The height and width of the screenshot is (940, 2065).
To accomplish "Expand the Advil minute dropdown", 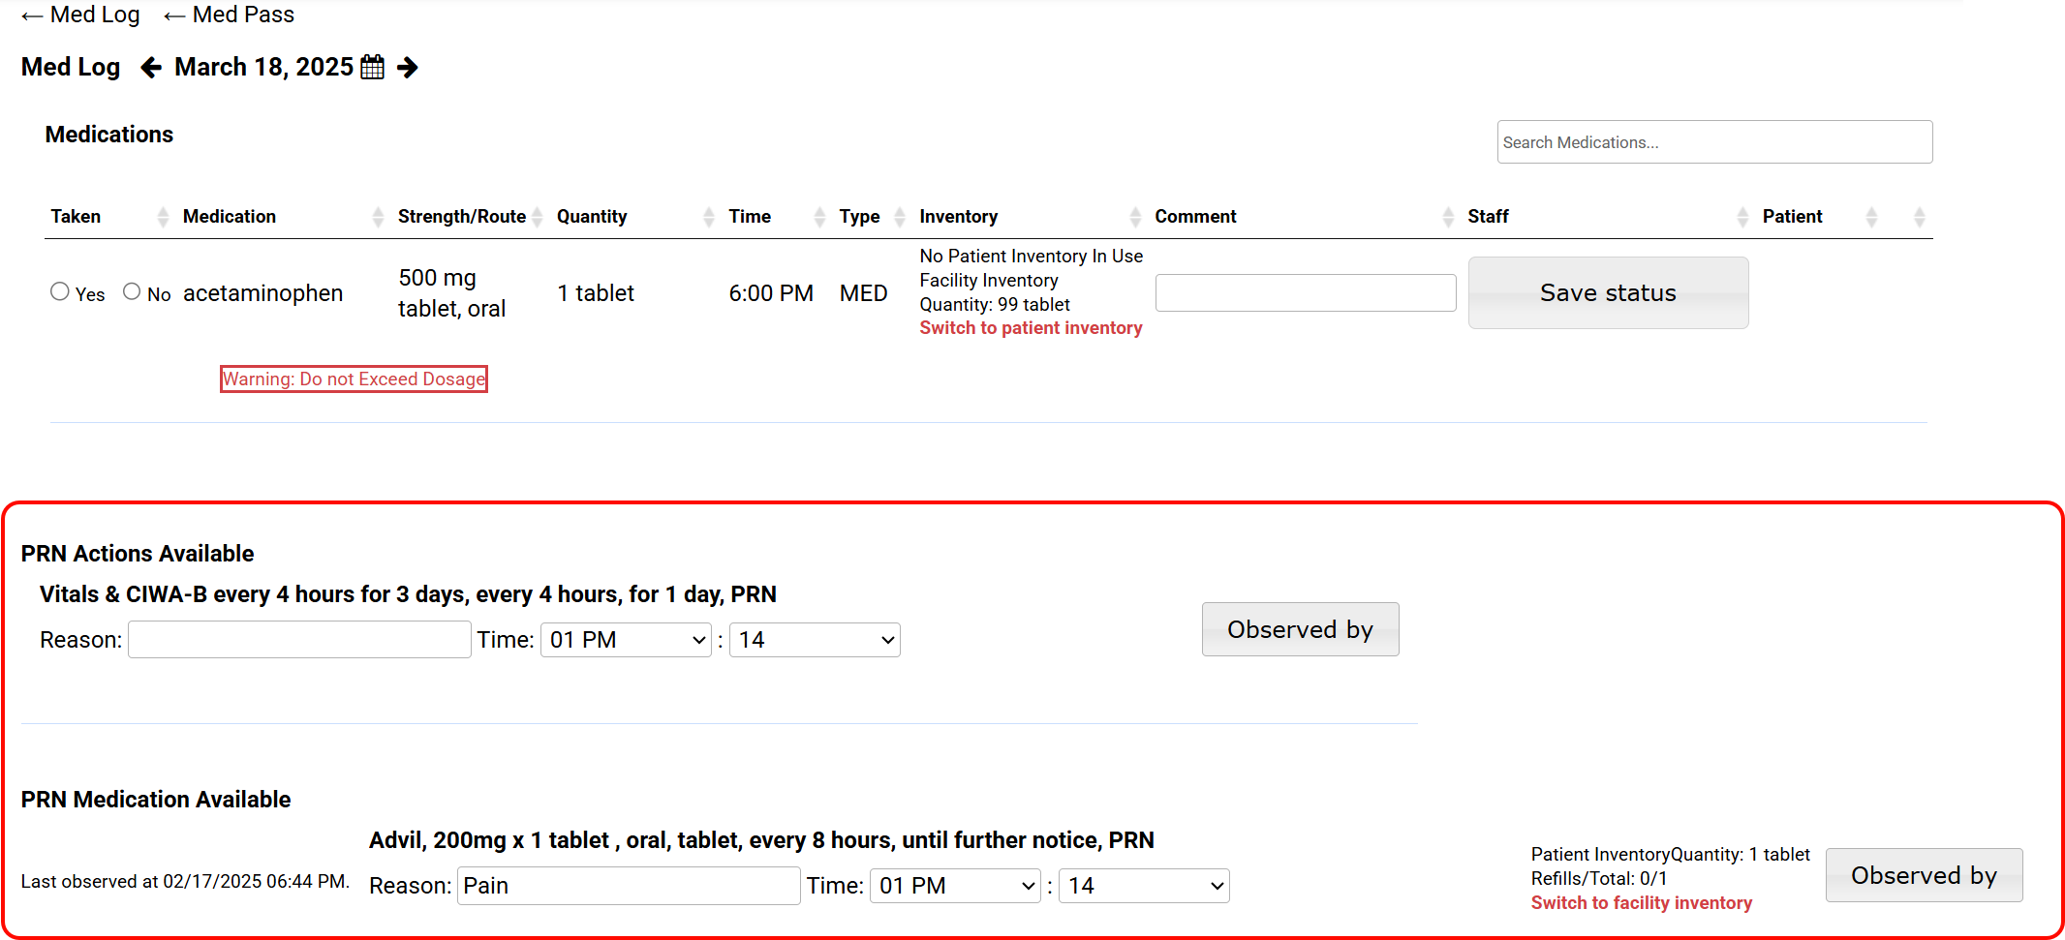I will tap(1144, 886).
